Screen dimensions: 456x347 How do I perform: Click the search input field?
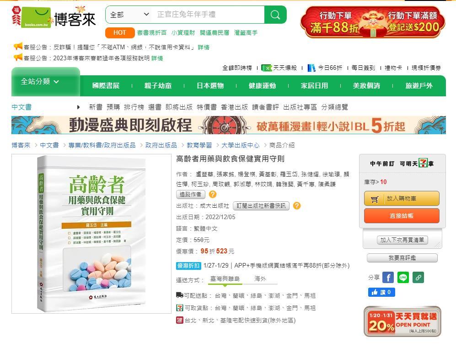(x=208, y=15)
